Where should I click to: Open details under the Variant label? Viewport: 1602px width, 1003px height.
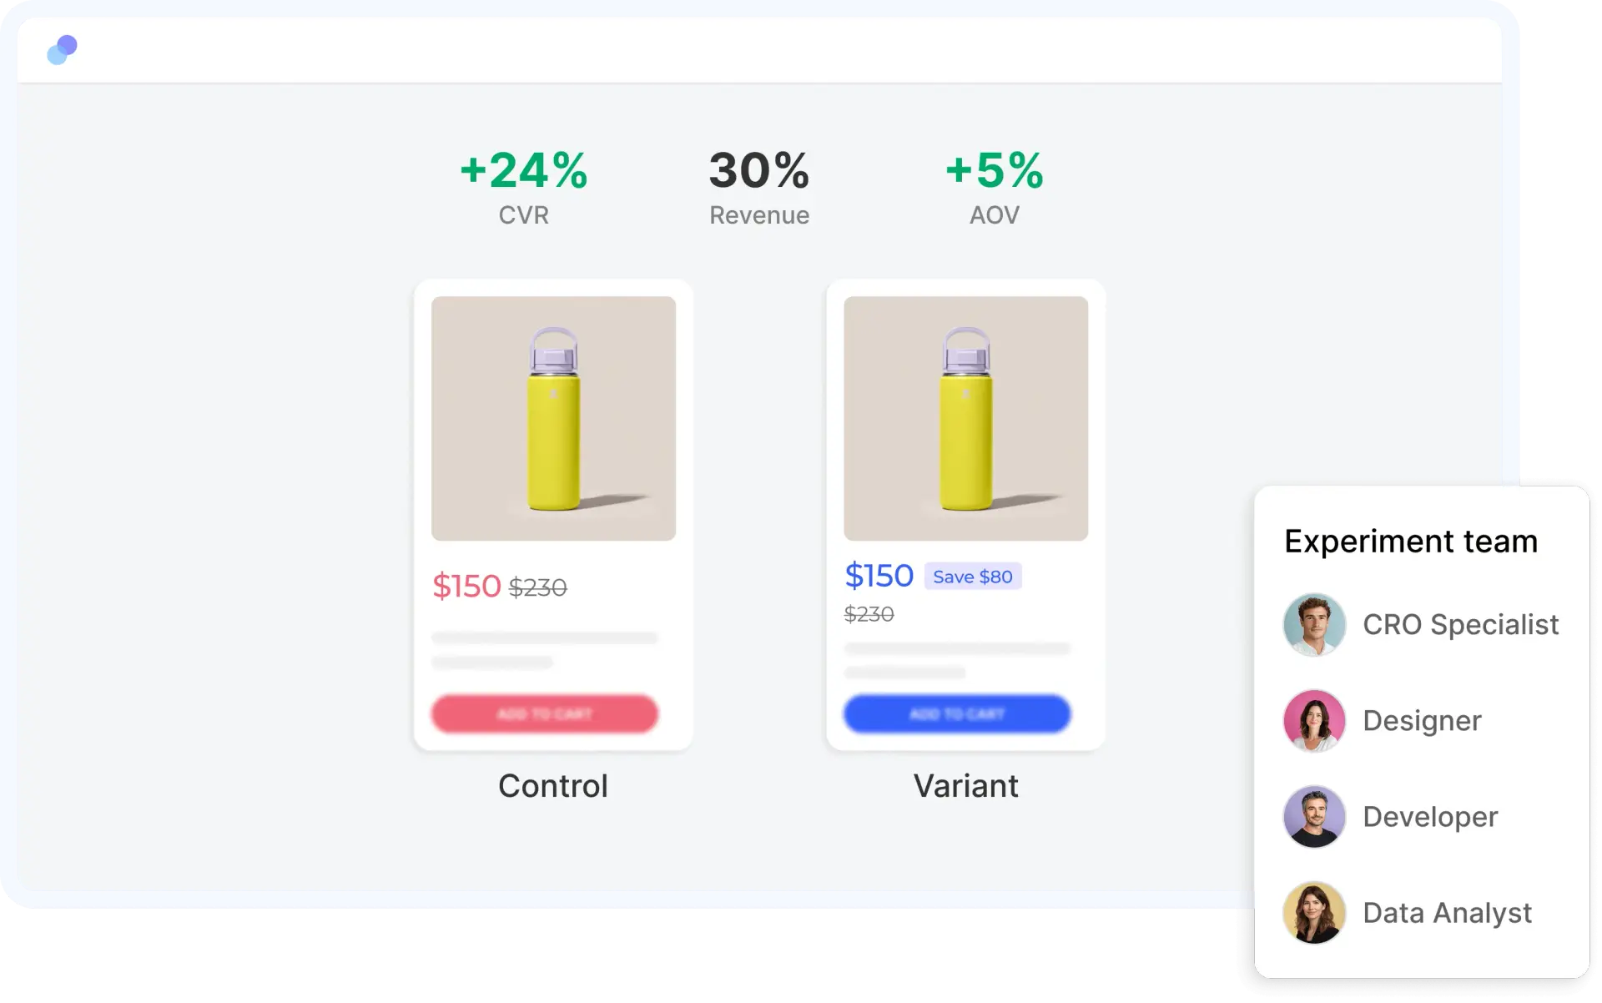[x=965, y=785]
